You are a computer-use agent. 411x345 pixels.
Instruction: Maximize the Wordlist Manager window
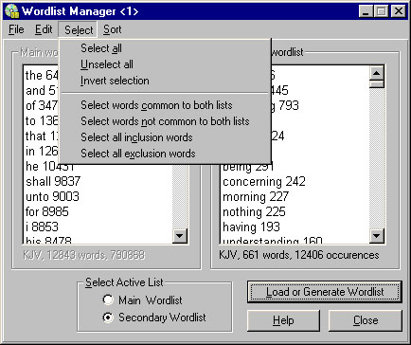pos(382,11)
